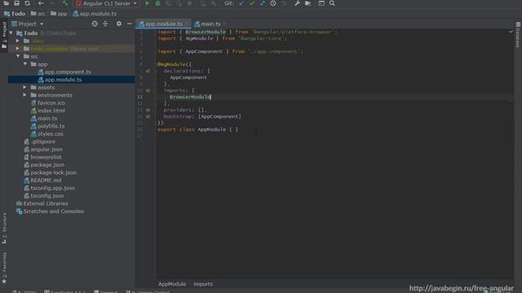Click the imports breadcrumb below the editor

[x=203, y=284]
